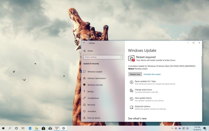Maximize the Settings window

coord(194,43)
